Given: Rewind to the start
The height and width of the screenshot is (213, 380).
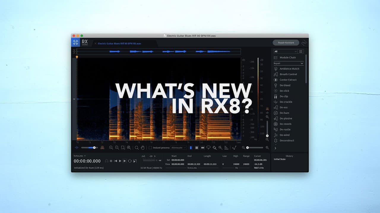Looking at the screenshot, I should (x=115, y=161).
